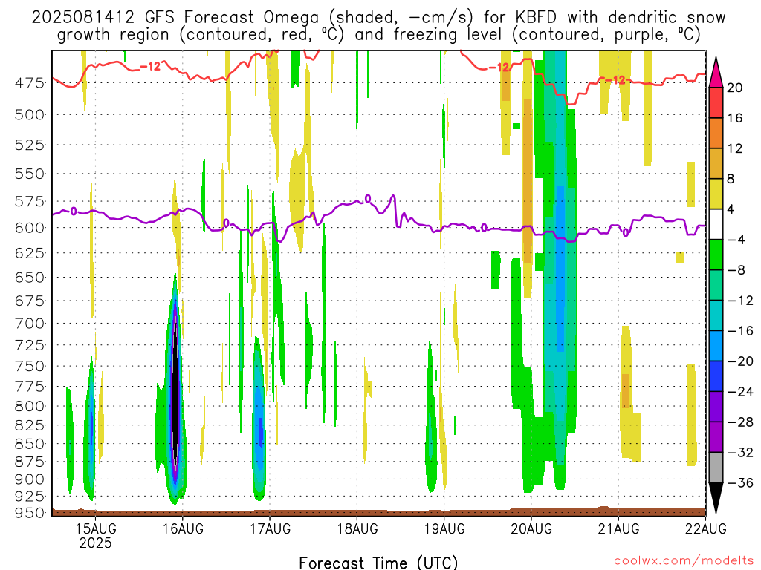The image size is (761, 570).
Task: Click the 775 pressure level label
Action: [x=29, y=387]
